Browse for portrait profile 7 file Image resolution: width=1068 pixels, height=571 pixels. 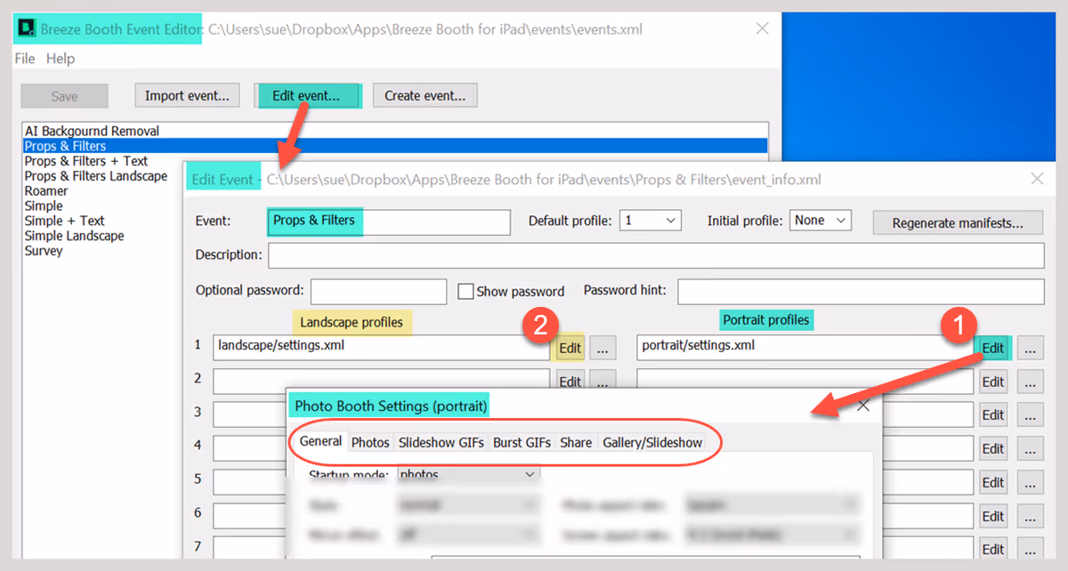tap(1030, 550)
